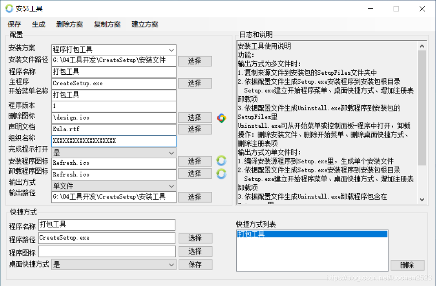Click the uninstall program Refresh.ico icon preview
Viewport: 436px width, 286px height.
[221, 173]
